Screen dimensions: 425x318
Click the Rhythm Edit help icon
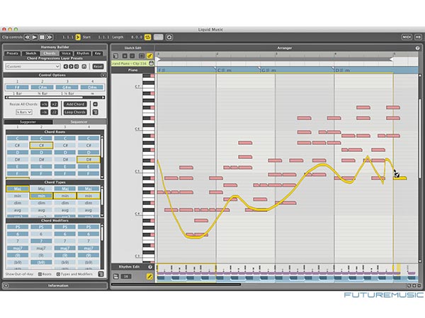pos(150,267)
